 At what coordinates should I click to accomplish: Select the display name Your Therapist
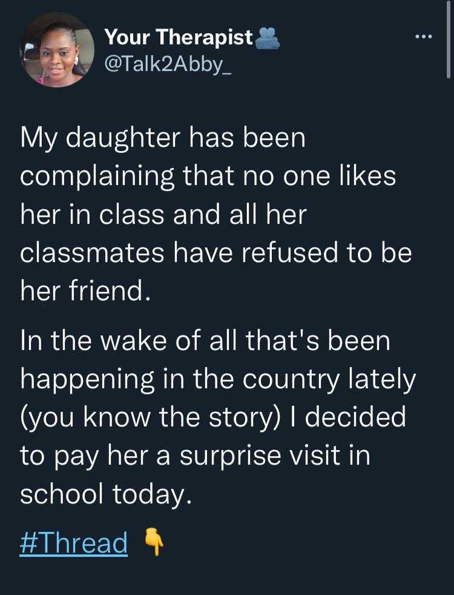[x=182, y=36]
